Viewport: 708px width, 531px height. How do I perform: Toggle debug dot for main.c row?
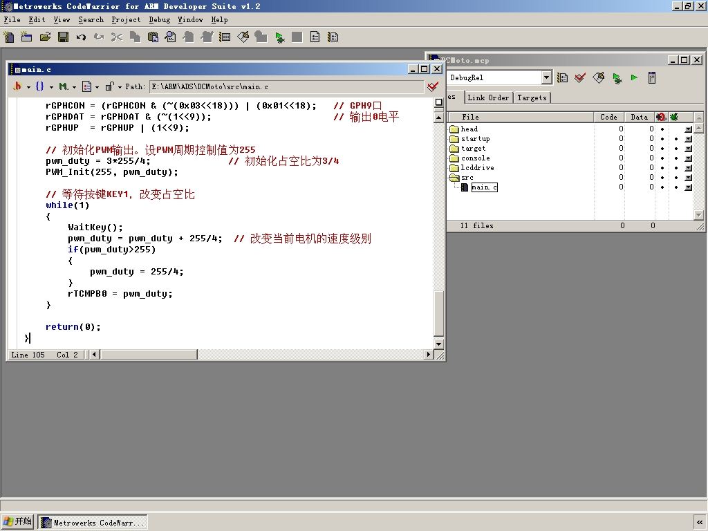point(676,187)
